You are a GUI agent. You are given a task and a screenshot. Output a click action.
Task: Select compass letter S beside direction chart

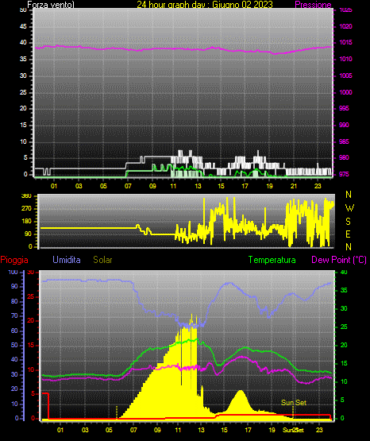coord(348,222)
